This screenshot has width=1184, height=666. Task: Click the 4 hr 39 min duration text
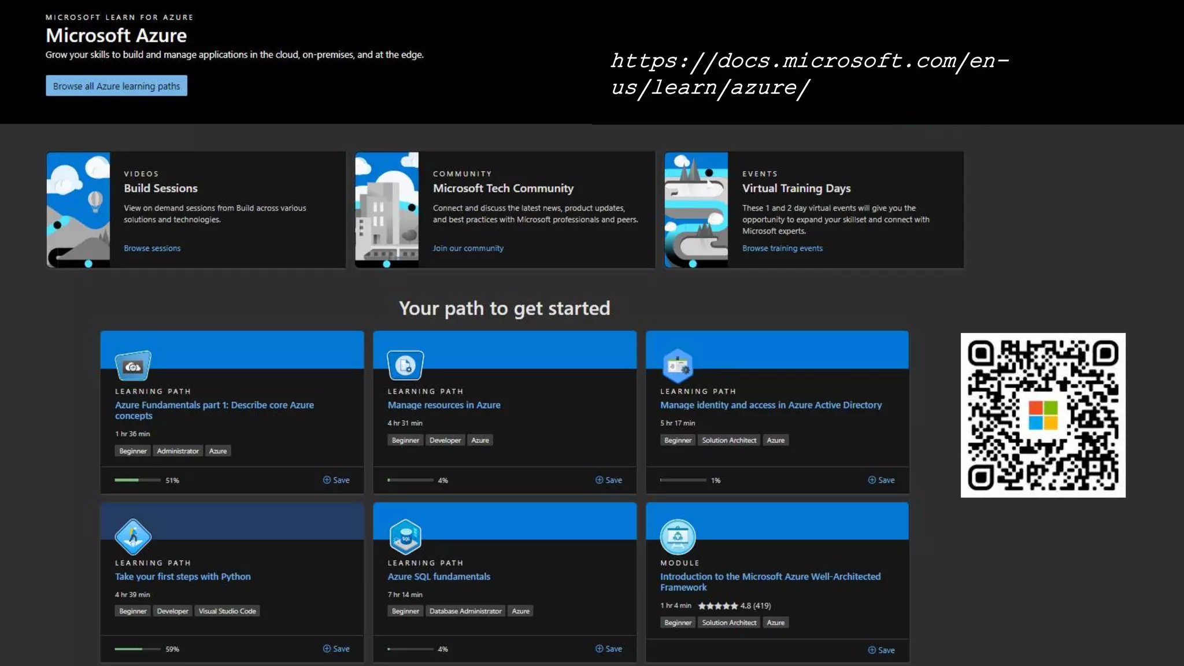132,594
